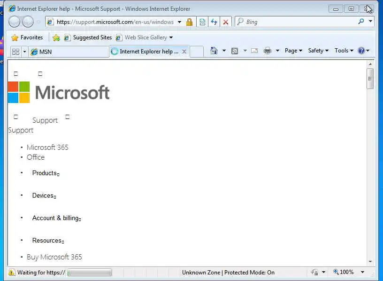Click Buy Microsoft 365 link
This screenshot has width=383, height=281.
coord(54,257)
